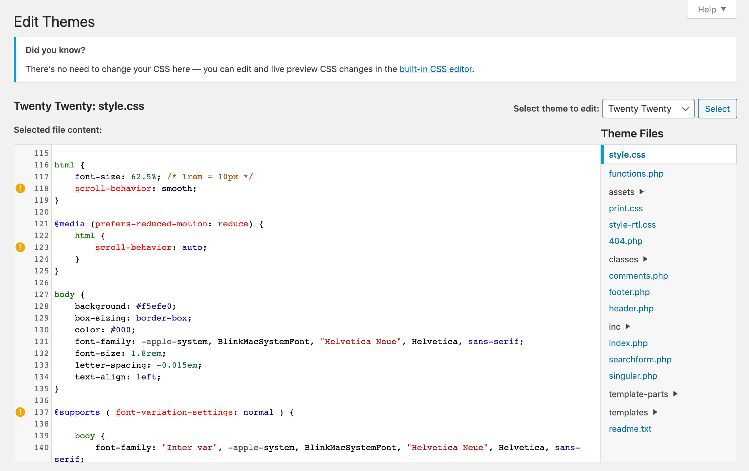Screen dimensions: 749x471
Task: Expand the assets folder
Action: pyautogui.click(x=626, y=192)
